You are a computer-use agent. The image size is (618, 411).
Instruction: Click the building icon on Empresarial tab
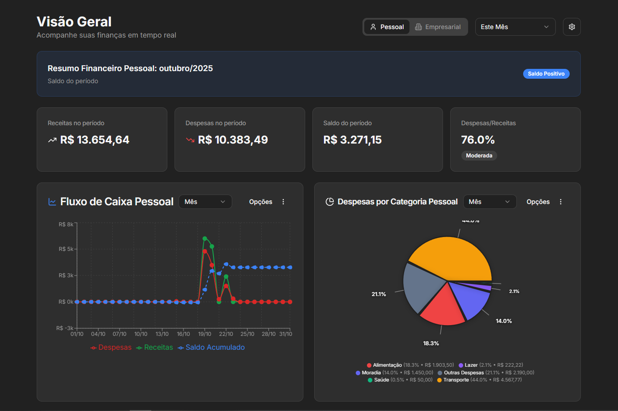[x=418, y=27]
